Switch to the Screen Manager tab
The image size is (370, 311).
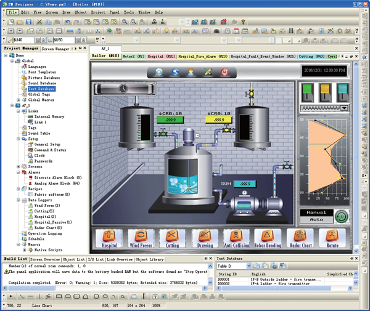click(x=55, y=49)
